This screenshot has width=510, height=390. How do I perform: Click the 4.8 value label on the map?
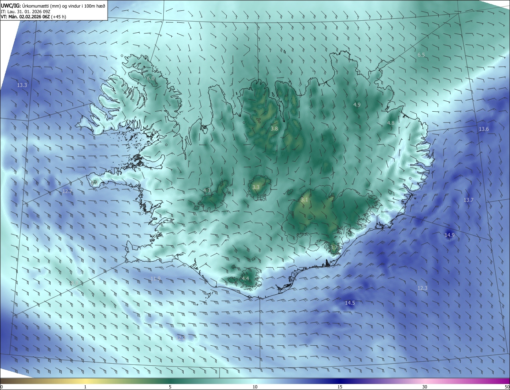point(391,123)
